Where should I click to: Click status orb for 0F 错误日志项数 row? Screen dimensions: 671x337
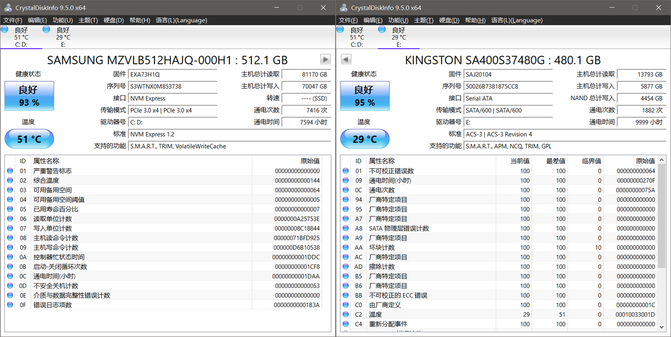[10, 305]
